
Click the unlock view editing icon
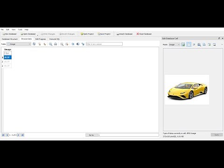pyautogui.click(x=83, y=44)
